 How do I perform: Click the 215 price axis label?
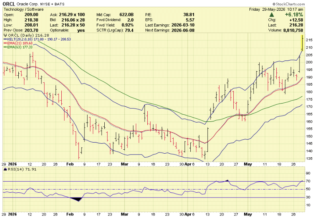[309, 40]
